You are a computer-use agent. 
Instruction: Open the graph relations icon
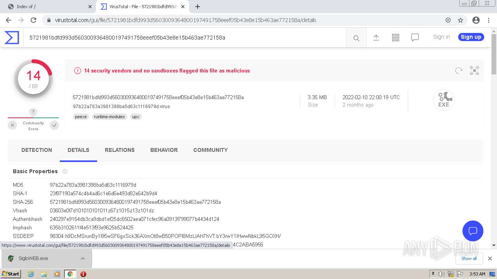474,71
